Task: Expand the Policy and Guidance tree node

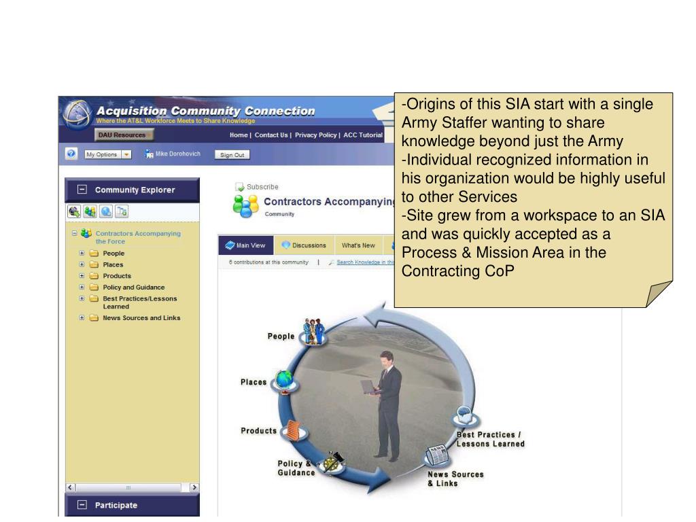Action: (x=82, y=288)
